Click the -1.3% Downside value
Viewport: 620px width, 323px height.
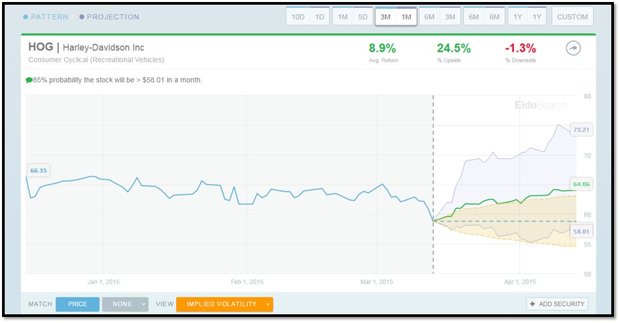coord(520,48)
